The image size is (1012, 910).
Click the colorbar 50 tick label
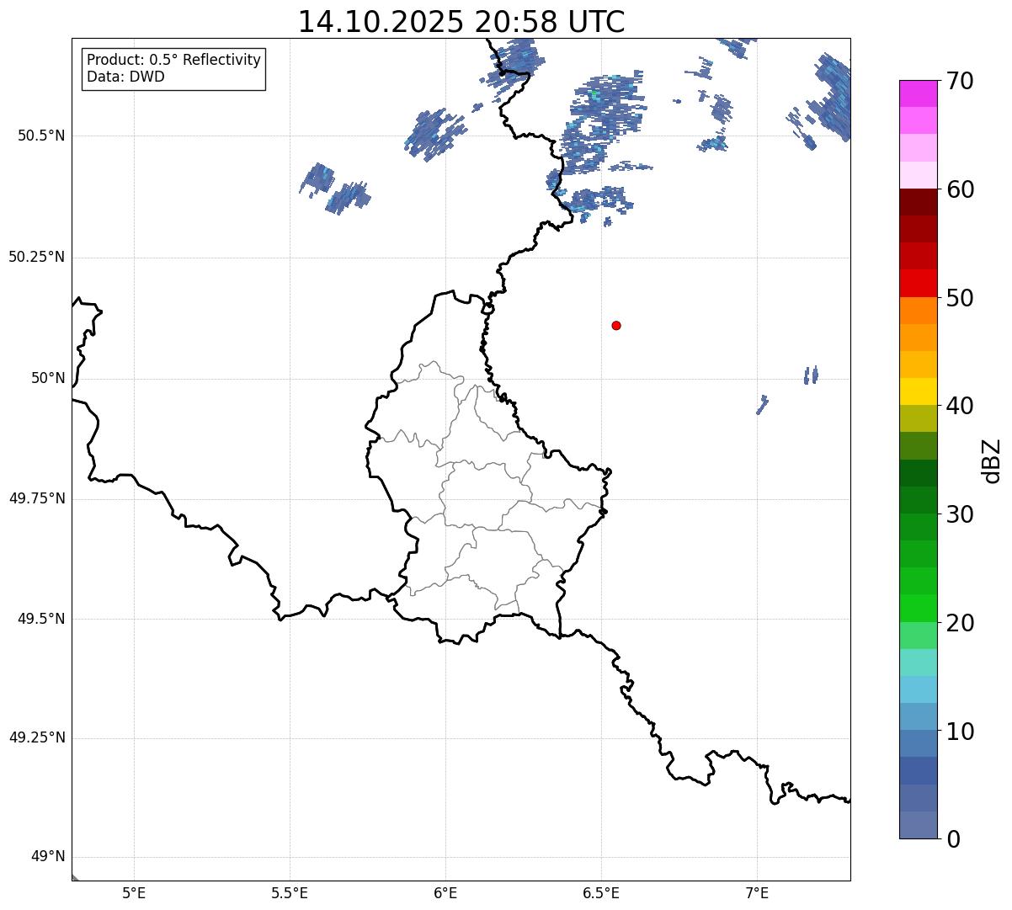click(x=959, y=298)
